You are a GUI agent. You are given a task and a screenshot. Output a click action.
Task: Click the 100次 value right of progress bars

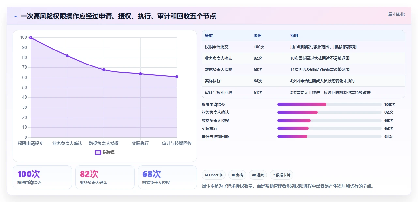point(390,105)
